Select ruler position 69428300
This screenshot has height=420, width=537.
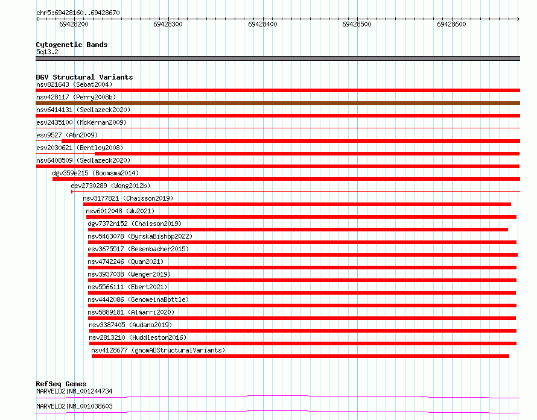click(x=168, y=24)
